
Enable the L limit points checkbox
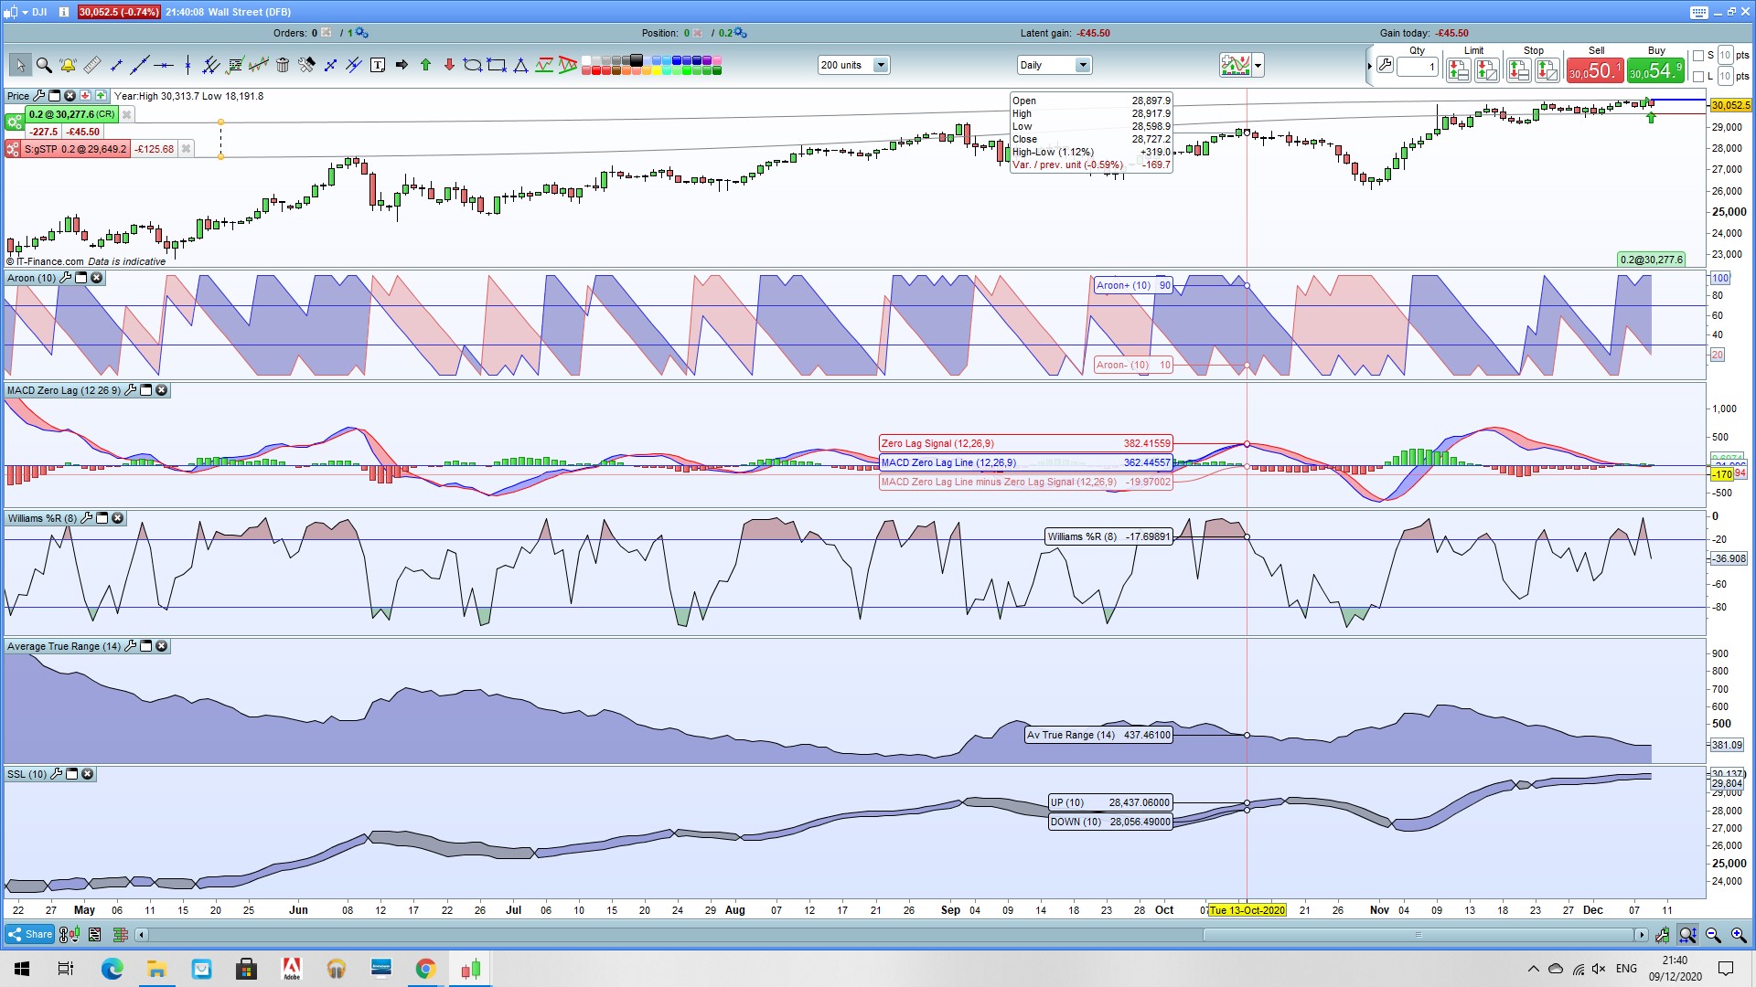[1698, 76]
